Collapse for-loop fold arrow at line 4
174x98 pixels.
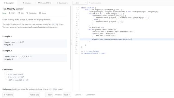pyautogui.click(x=78, y=14)
